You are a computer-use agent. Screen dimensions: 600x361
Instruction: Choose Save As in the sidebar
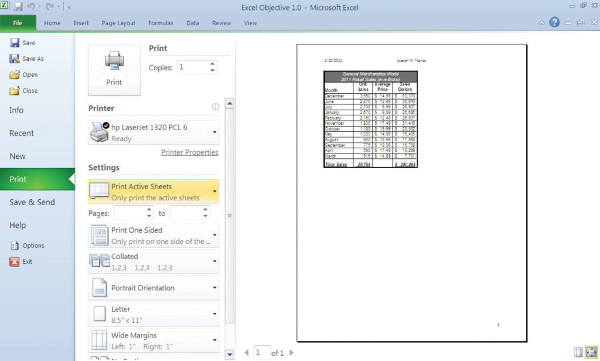[x=27, y=59]
